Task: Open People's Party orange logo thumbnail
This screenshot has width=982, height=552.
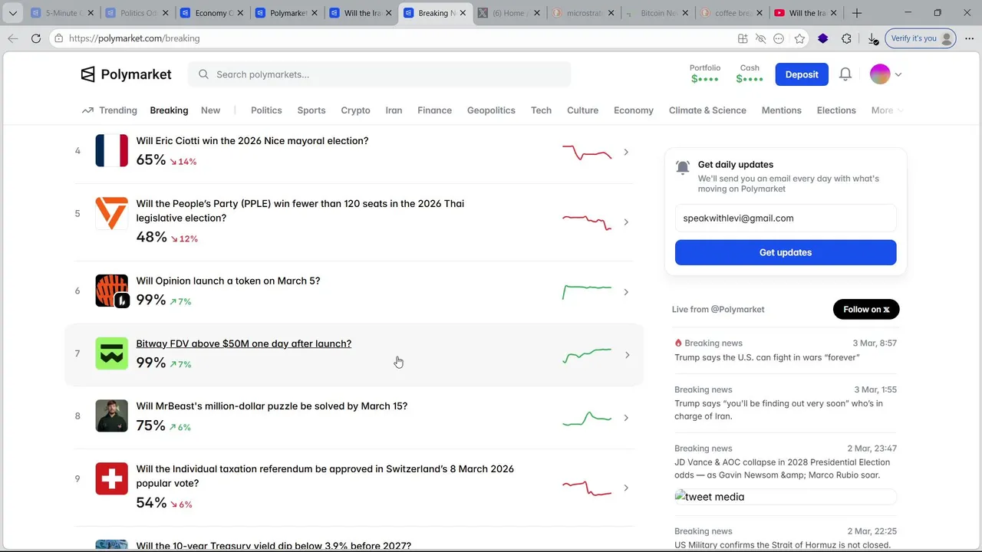Action: (x=111, y=214)
